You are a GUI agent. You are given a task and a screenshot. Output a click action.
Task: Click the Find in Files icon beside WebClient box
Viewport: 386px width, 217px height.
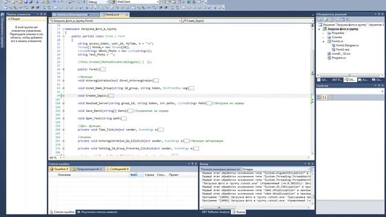coord(113,2)
